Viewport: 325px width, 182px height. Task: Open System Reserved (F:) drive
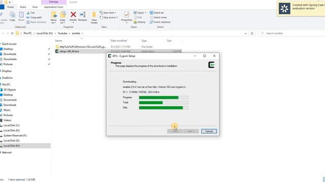15,135
